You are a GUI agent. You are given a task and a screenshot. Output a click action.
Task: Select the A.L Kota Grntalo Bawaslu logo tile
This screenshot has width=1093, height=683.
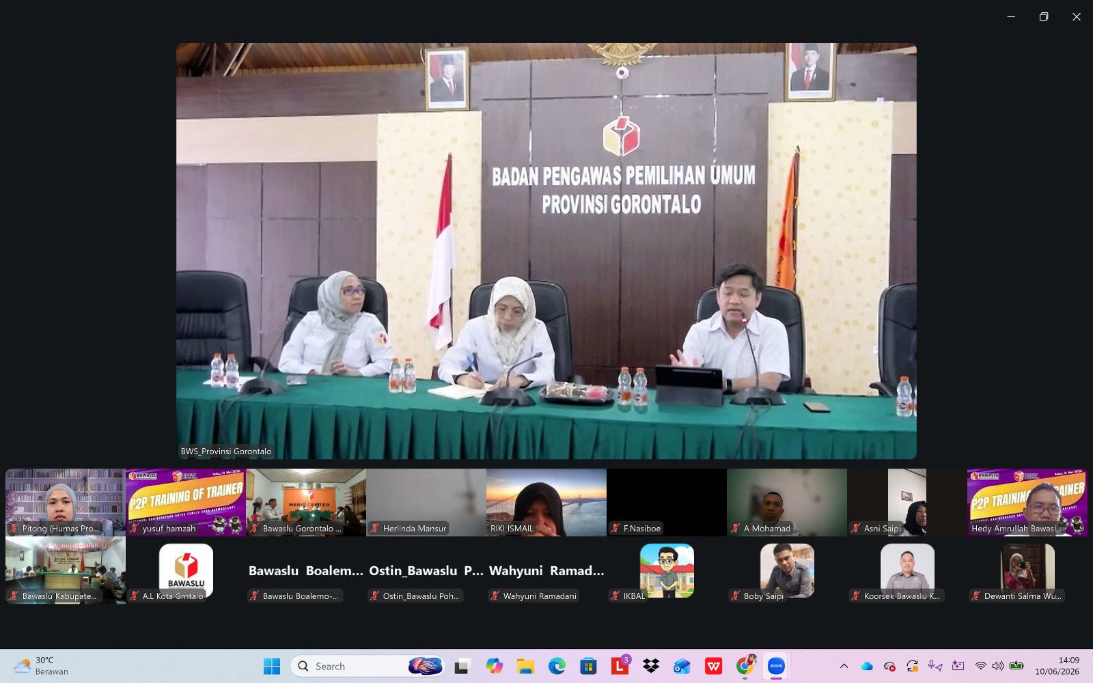coord(186,570)
